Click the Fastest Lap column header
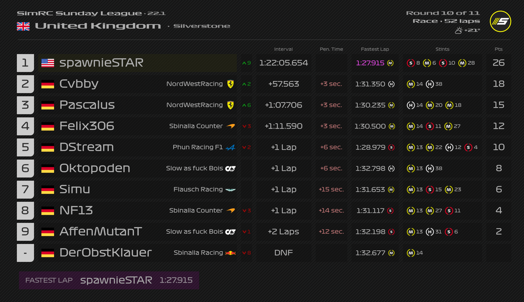Screen dimensions: 524x302 coord(375,49)
